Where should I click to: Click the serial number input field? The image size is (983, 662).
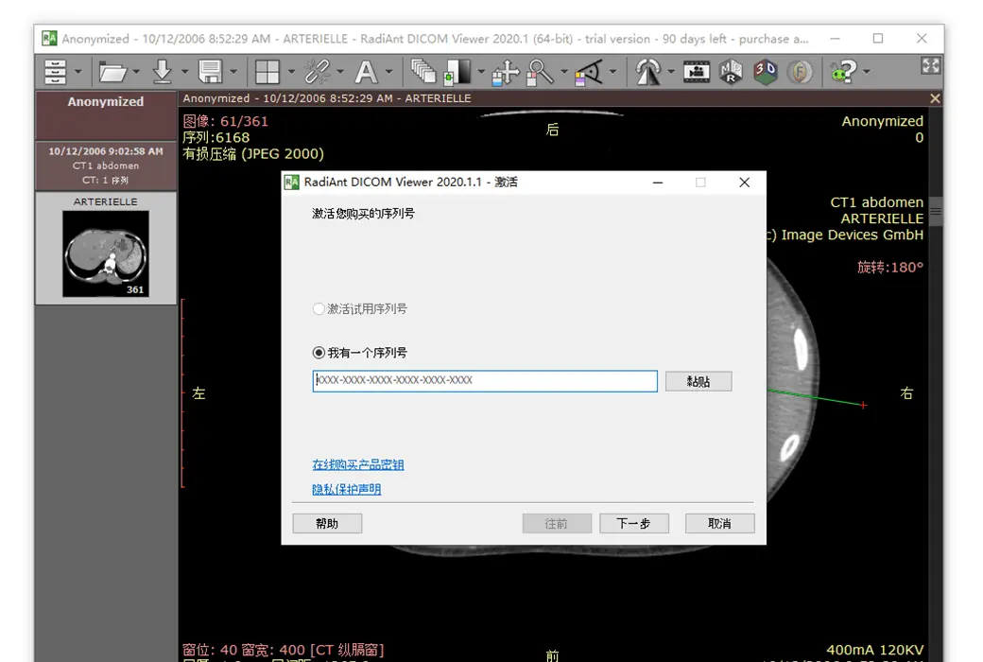click(x=485, y=381)
